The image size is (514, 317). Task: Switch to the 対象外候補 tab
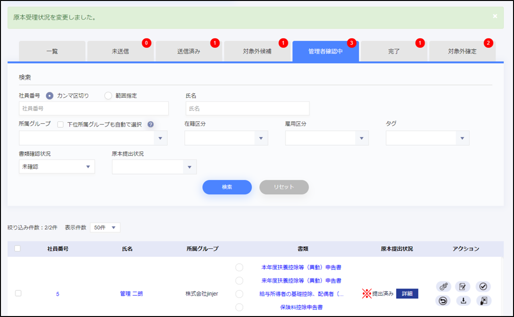(257, 51)
